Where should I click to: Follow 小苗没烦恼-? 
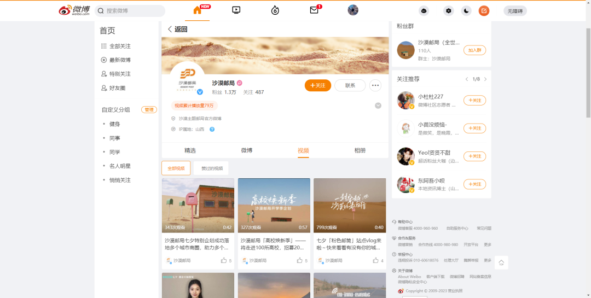pos(474,128)
